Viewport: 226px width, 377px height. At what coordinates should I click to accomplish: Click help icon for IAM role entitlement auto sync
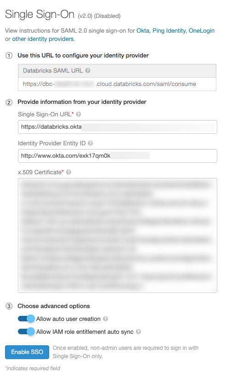coord(138,332)
